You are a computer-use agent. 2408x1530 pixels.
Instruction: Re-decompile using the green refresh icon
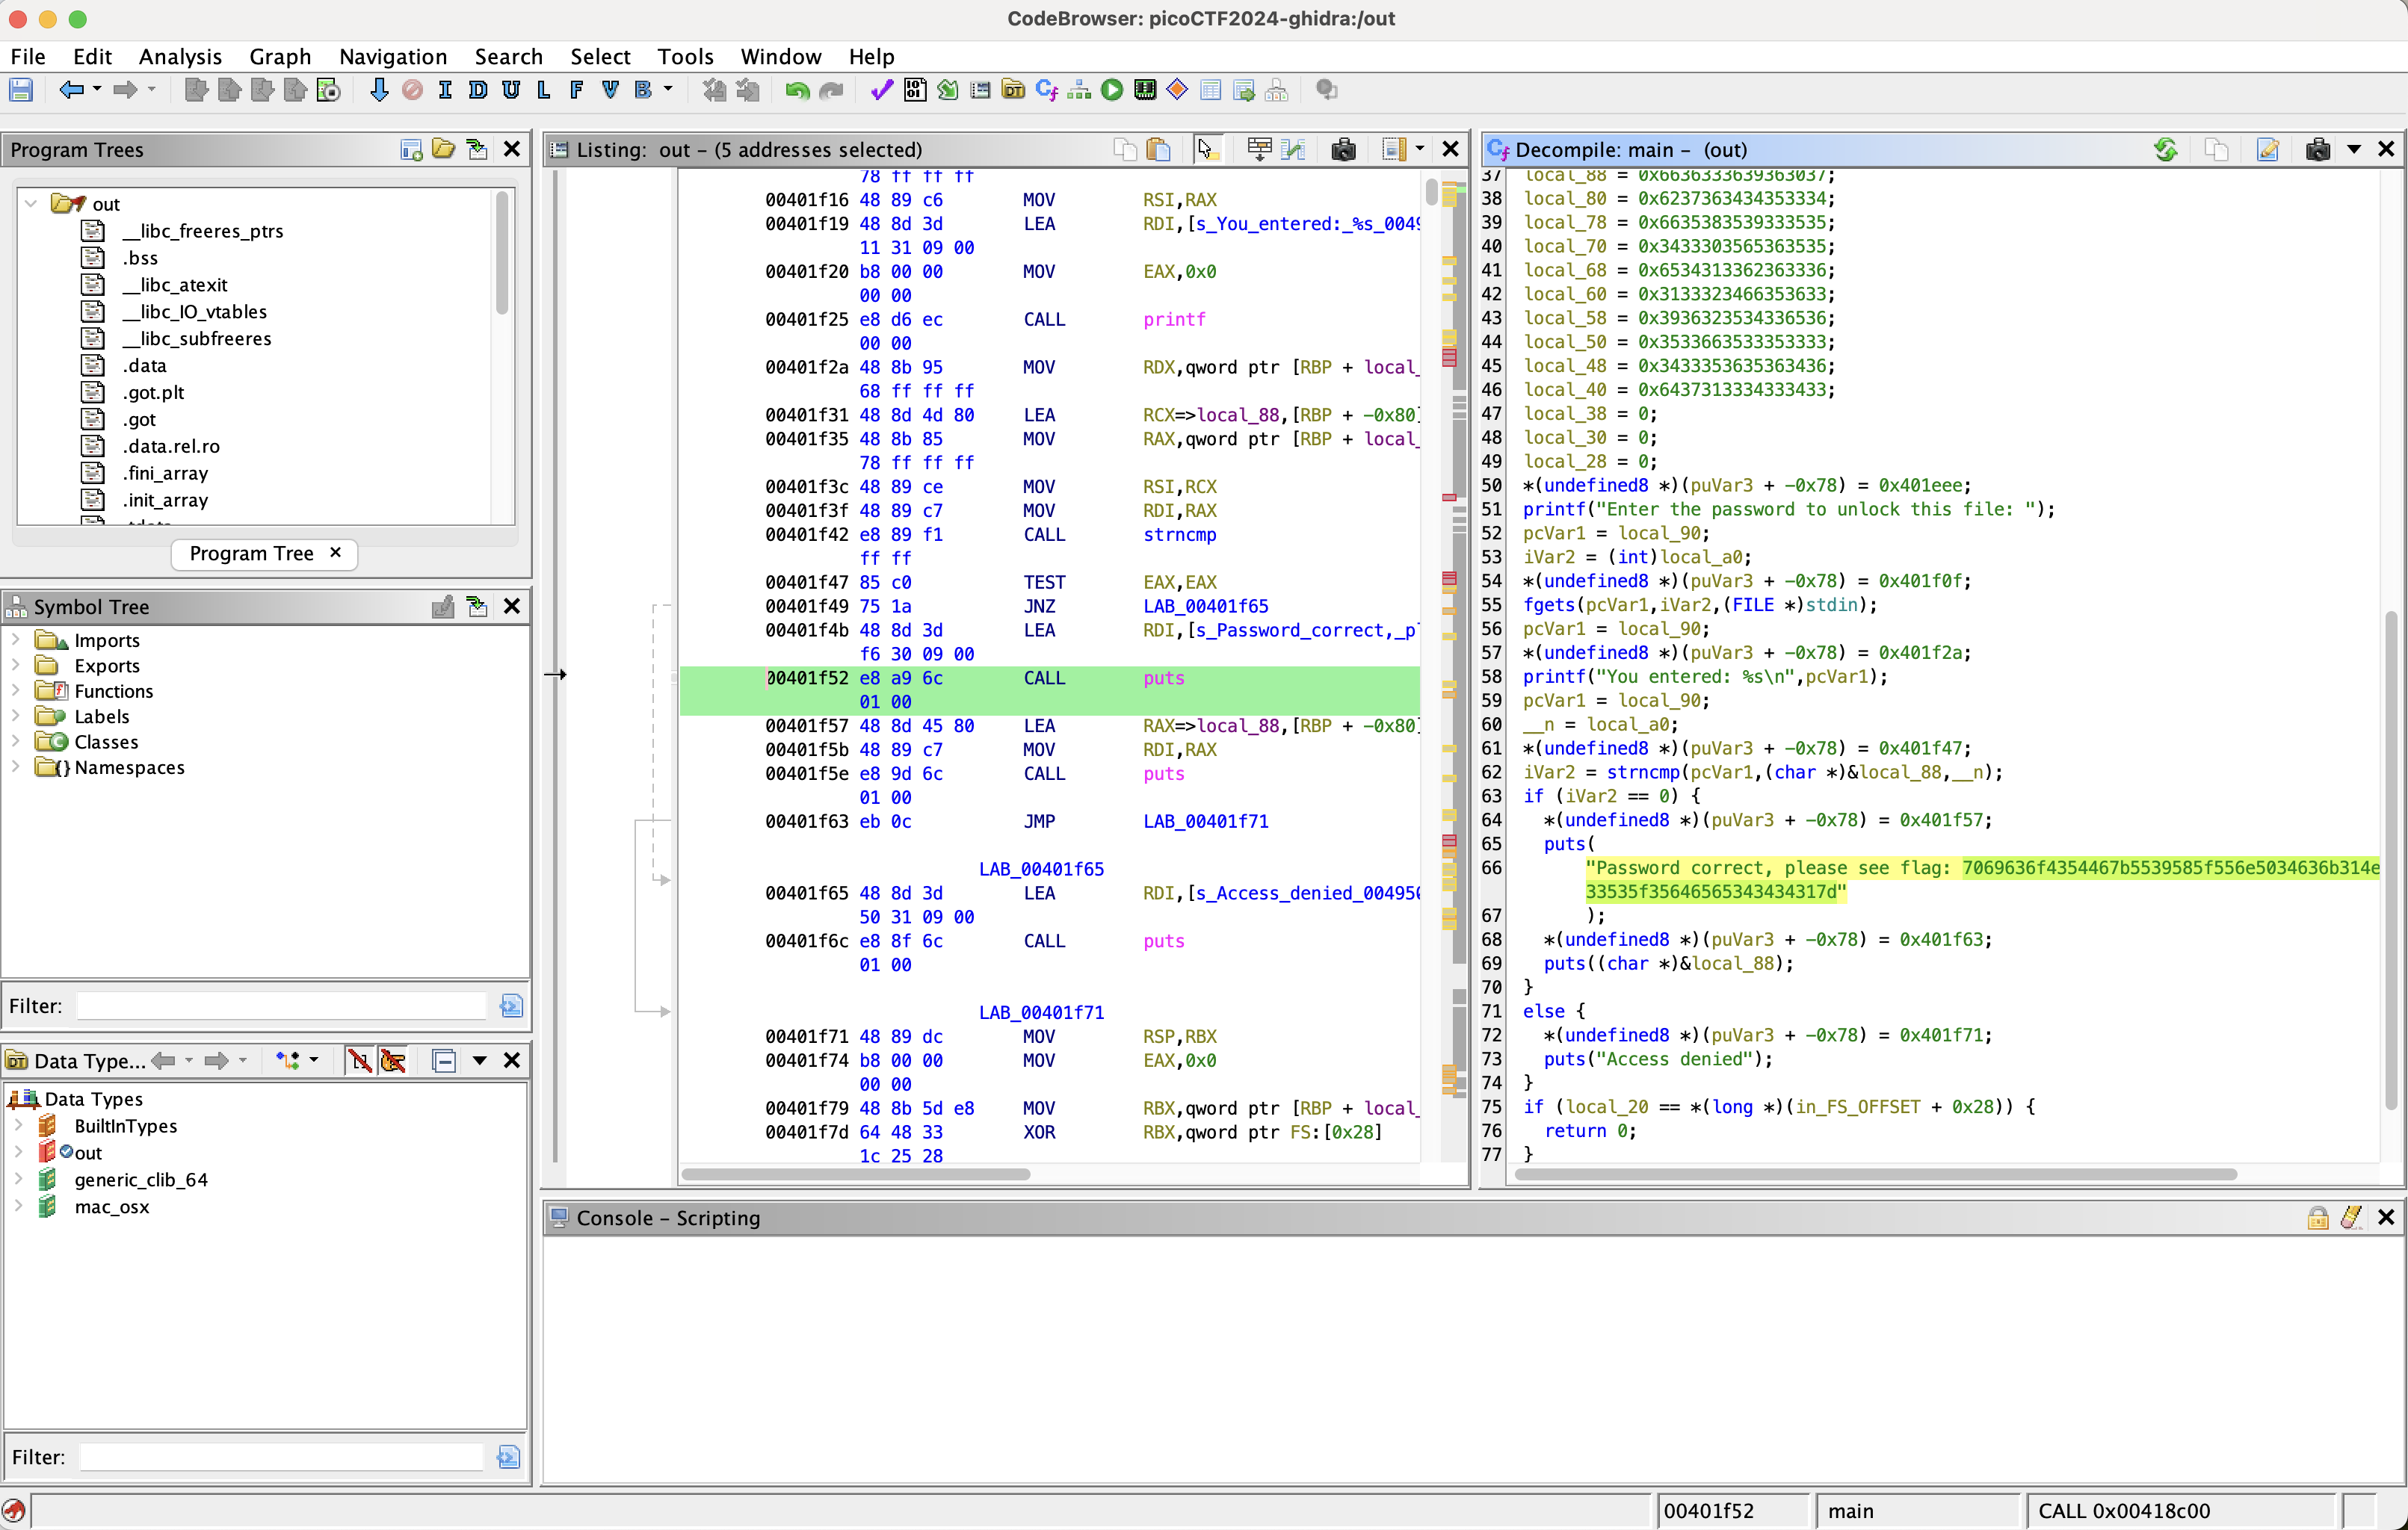point(2165,150)
